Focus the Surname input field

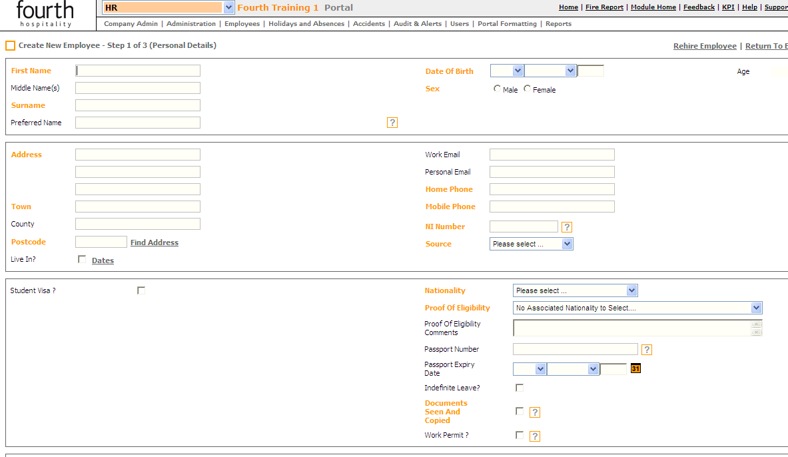[138, 105]
